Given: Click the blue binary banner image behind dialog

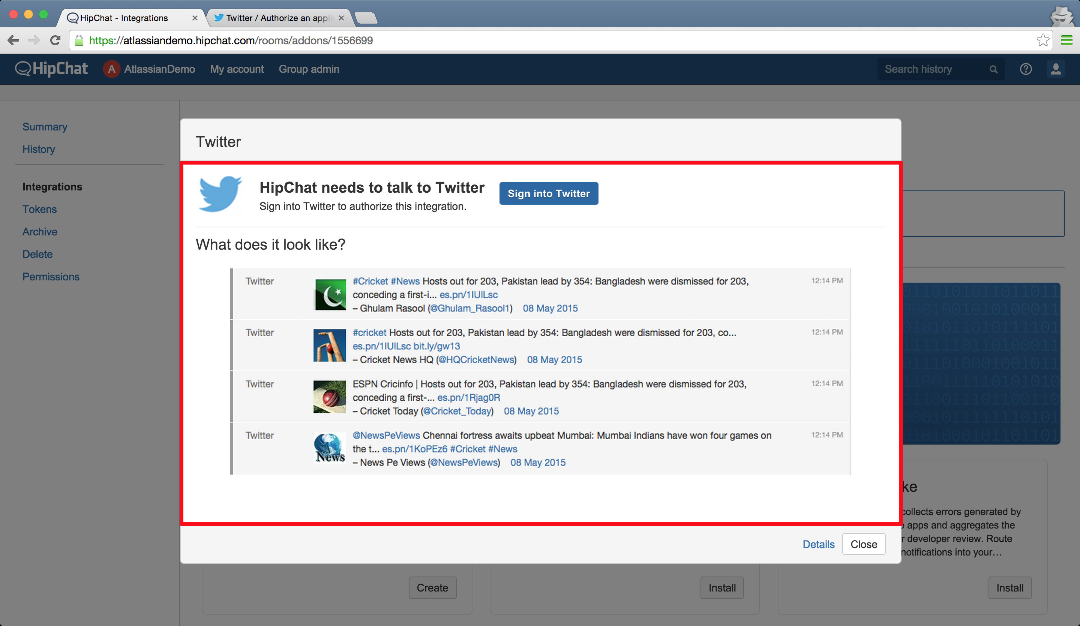Looking at the screenshot, I should coord(981,363).
